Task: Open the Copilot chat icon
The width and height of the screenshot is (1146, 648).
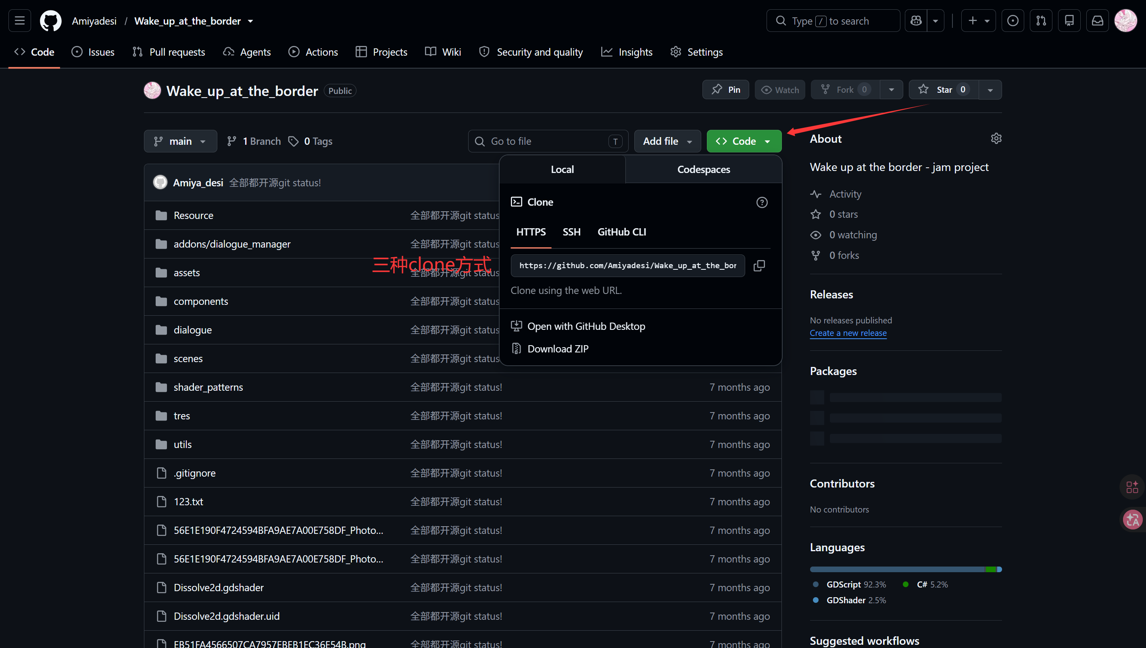Action: [x=916, y=21]
